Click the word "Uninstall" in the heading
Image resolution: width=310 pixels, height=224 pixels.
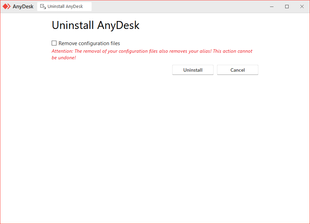click(x=73, y=25)
